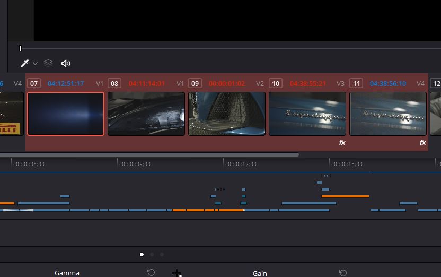Click clip number 08 label
The height and width of the screenshot is (277, 441).
[x=114, y=84]
